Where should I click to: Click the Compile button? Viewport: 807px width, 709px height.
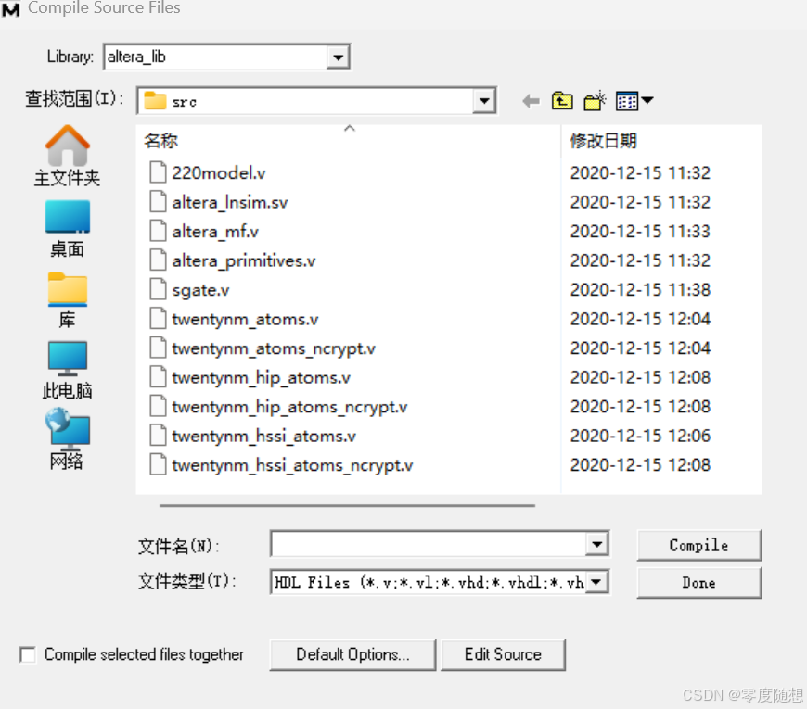coord(698,545)
